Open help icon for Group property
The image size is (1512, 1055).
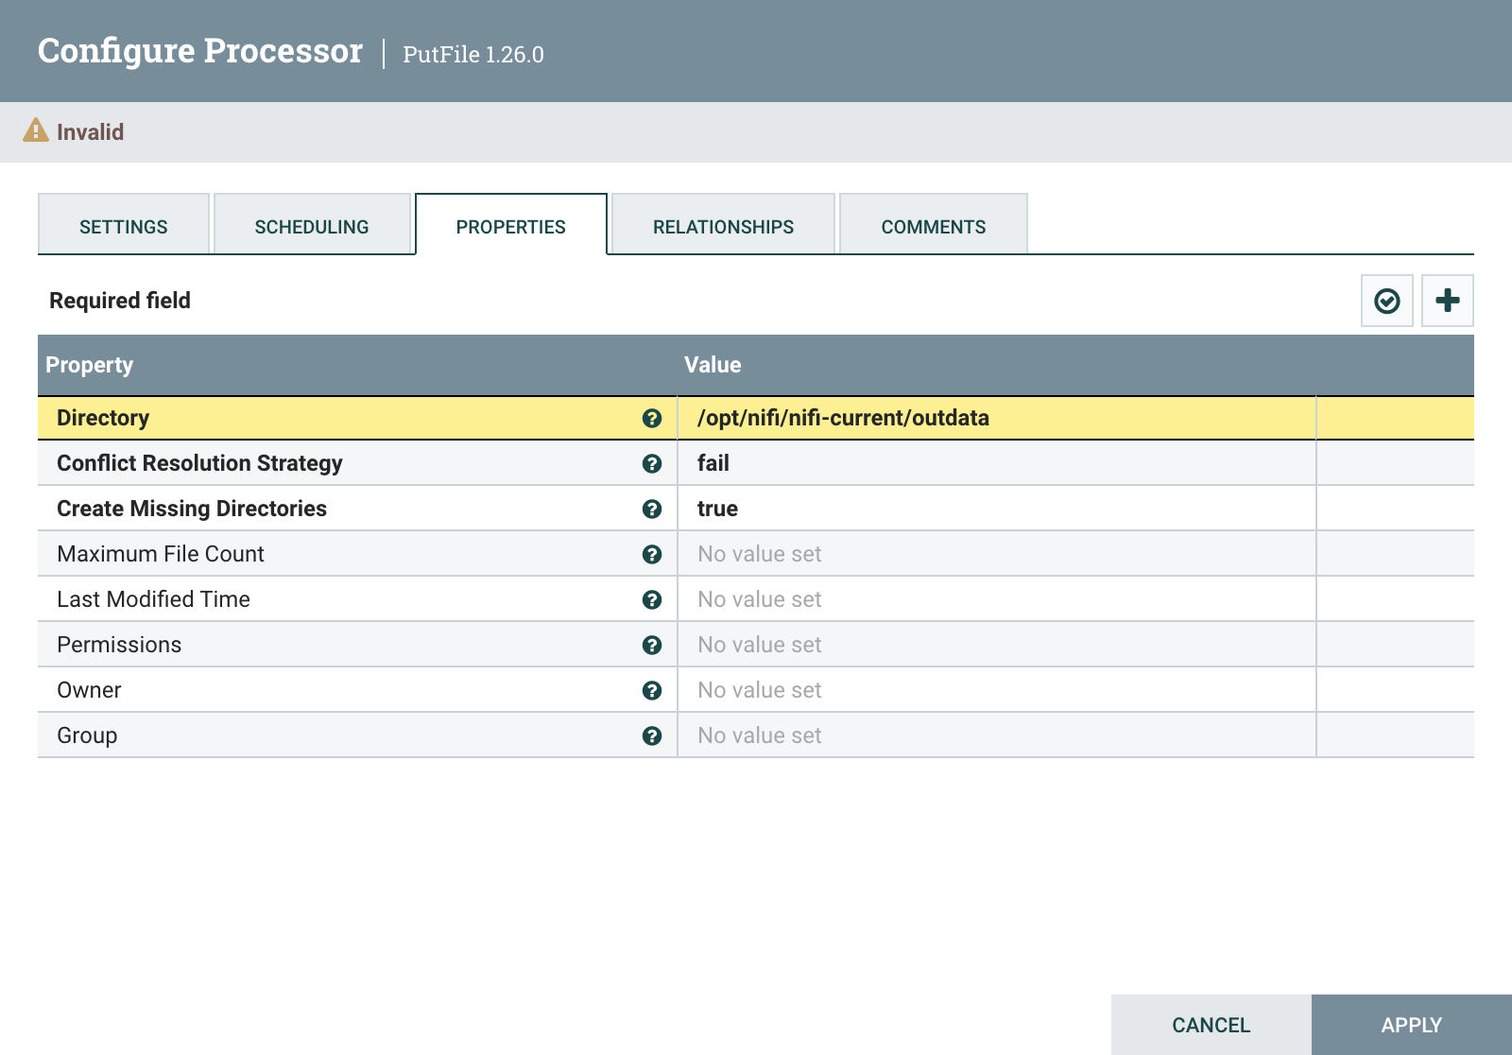point(651,735)
